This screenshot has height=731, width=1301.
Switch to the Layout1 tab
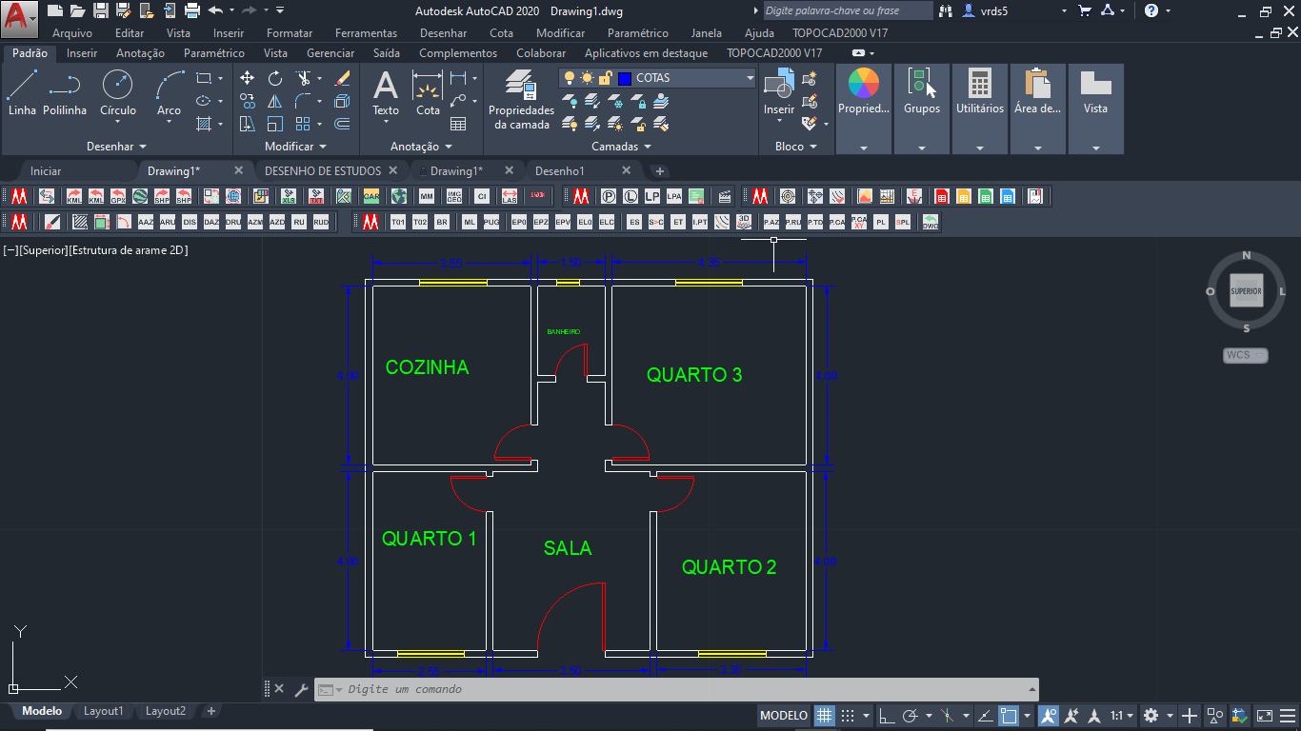[103, 711]
